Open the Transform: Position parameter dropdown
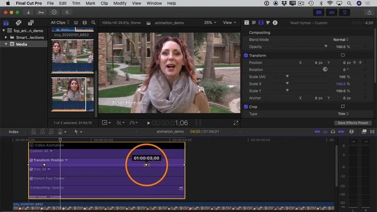The height and width of the screenshot is (212, 377). (67, 160)
